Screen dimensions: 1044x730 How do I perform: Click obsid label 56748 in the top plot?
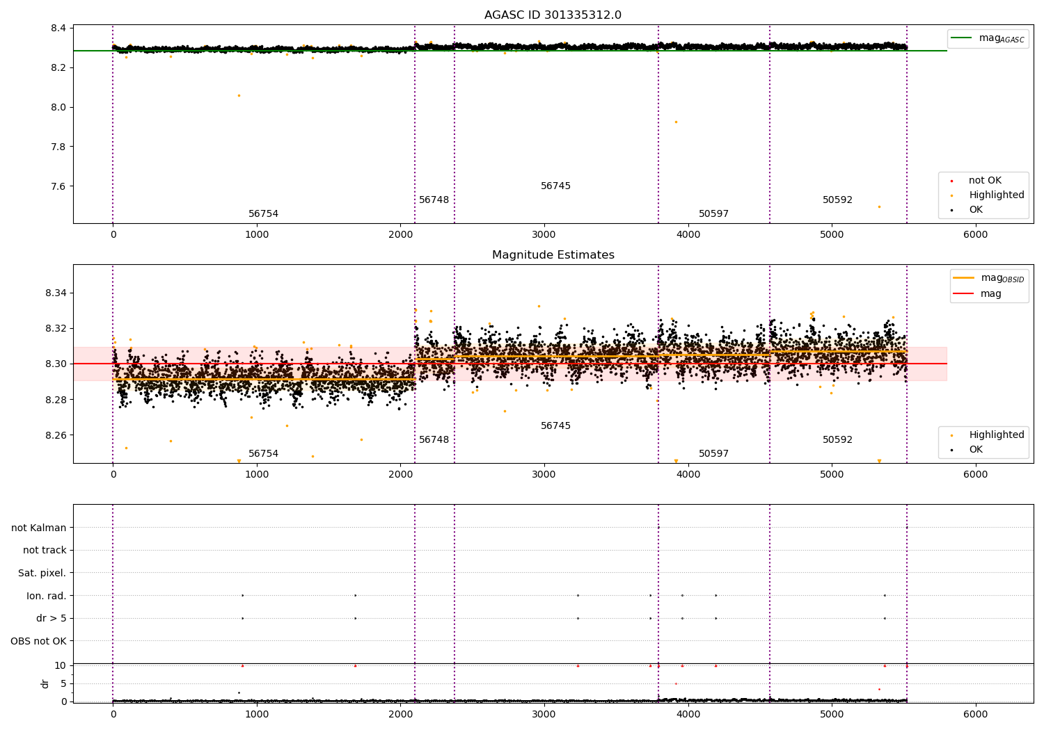point(434,200)
